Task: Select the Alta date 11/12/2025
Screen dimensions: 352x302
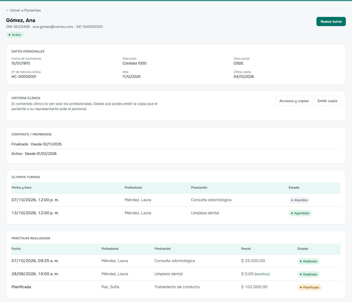Action: click(x=131, y=77)
